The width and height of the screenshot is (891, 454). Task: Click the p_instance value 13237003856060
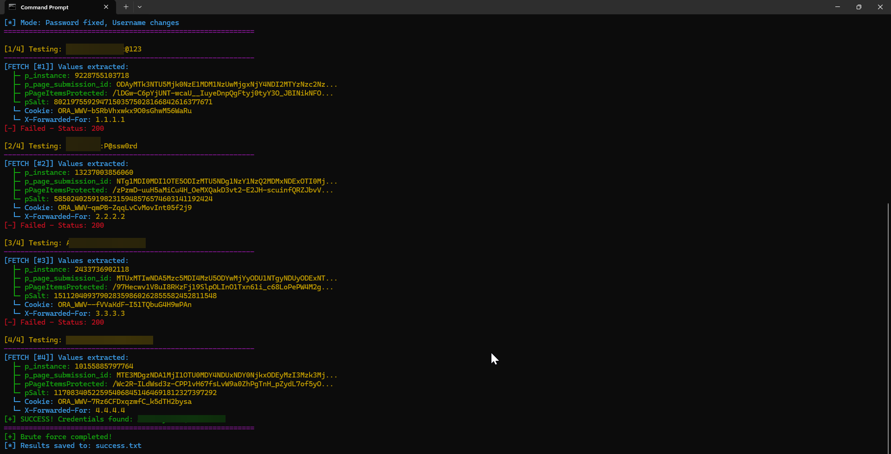tap(104, 173)
